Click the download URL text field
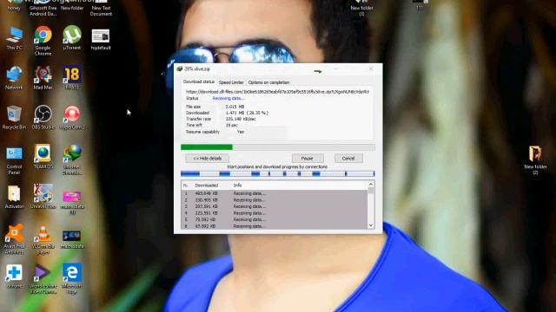This screenshot has width=556, height=312. click(x=277, y=92)
